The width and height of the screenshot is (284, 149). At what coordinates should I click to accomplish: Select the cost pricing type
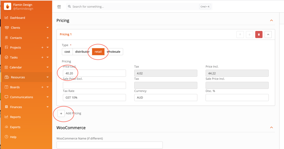pos(67,52)
